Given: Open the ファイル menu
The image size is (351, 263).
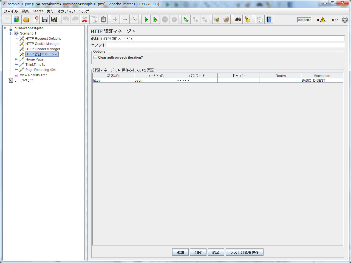Looking at the screenshot, I should (11, 11).
